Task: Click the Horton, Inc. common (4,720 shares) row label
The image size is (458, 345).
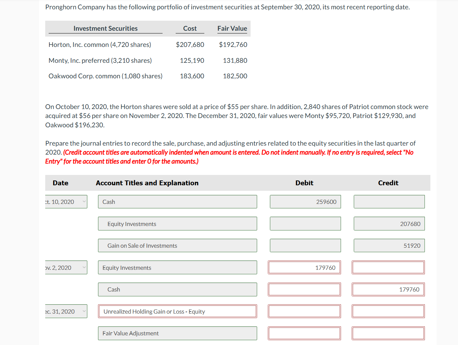Action: pos(100,45)
